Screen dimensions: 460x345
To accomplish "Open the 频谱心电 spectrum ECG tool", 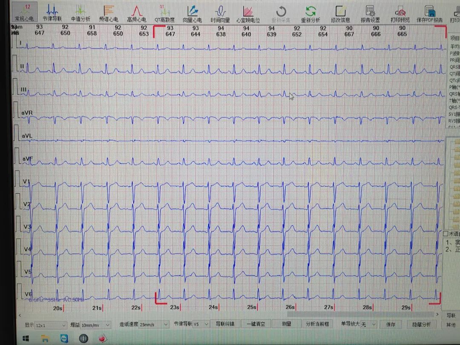I will tap(109, 14).
